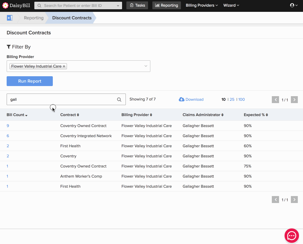Select Discount Contracts breadcrumb
Image resolution: width=303 pixels, height=244 pixels.
tap(72, 18)
